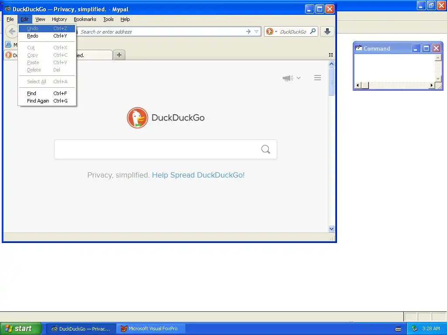Maximize the Command window
The width and height of the screenshot is (447, 335).
click(x=426, y=48)
